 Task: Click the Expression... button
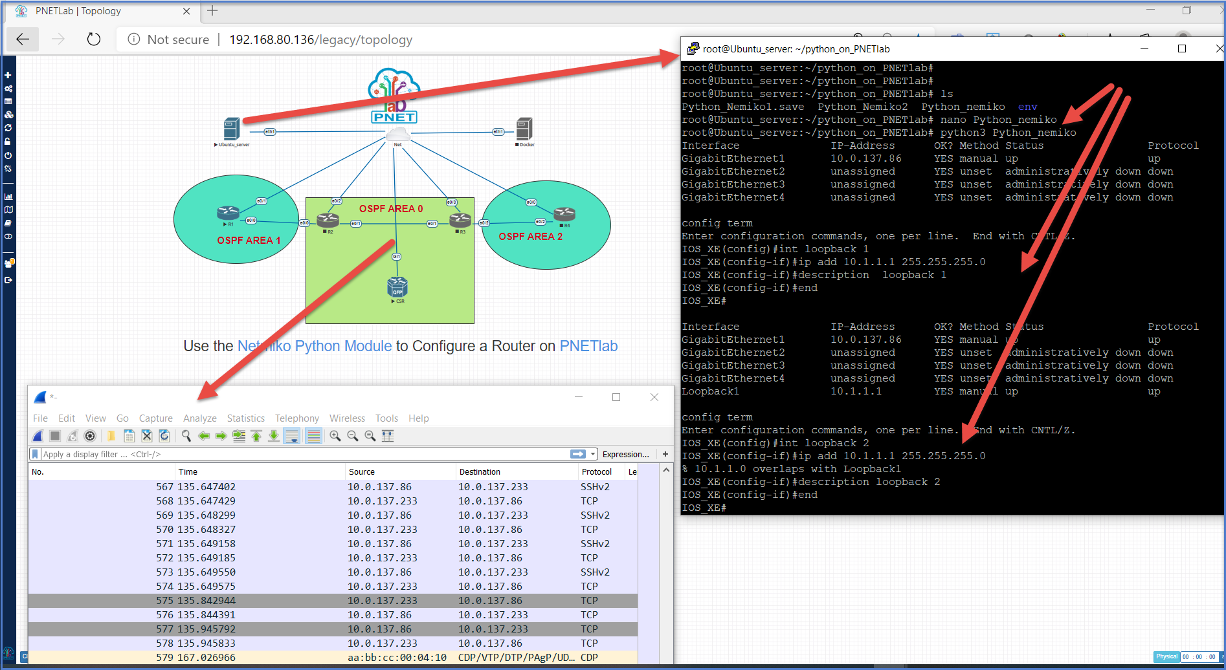coord(625,454)
